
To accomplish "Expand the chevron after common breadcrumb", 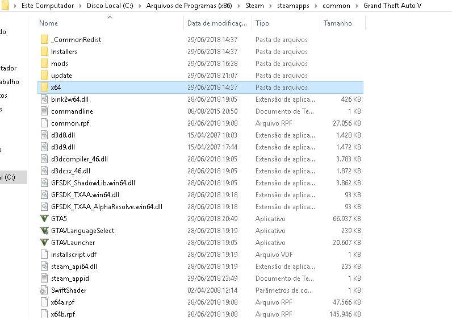I will click(x=357, y=6).
